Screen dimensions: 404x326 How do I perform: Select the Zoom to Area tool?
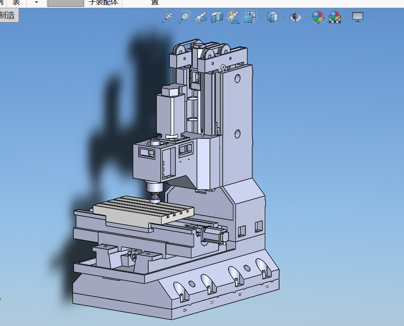[x=184, y=17]
